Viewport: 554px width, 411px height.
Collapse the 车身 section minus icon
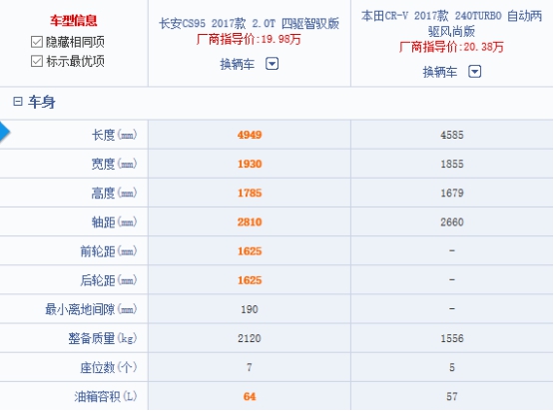pyautogui.click(x=18, y=102)
